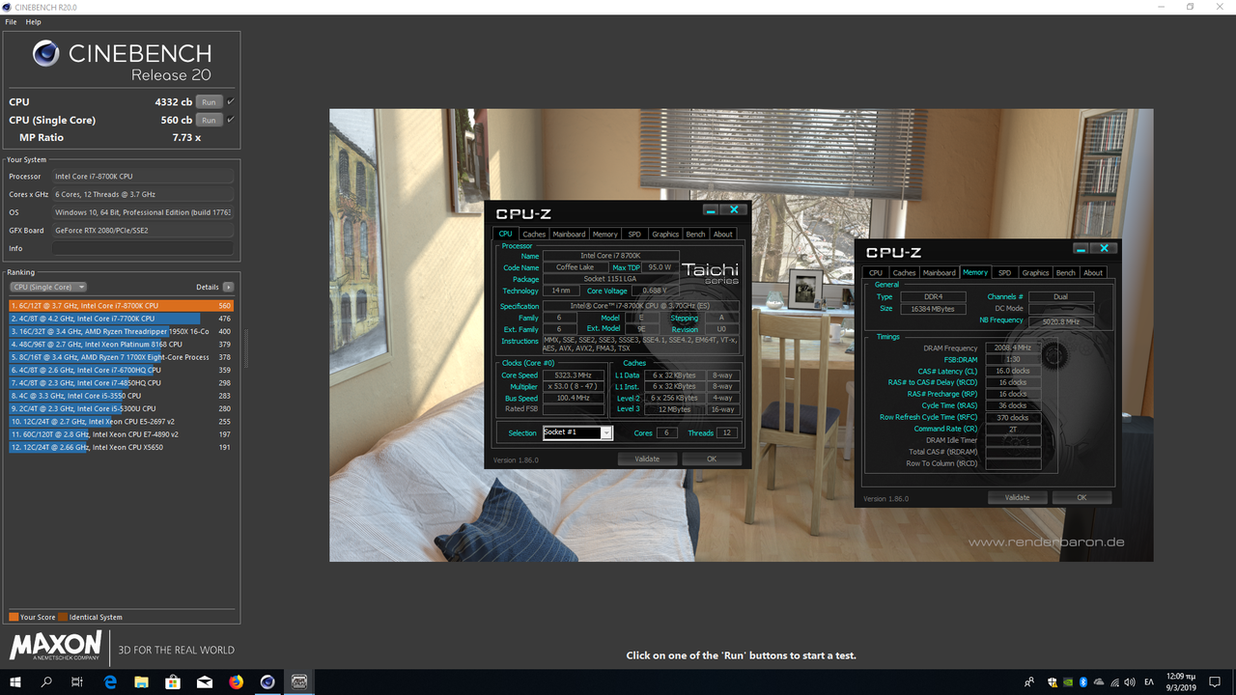This screenshot has height=695, width=1236.
Task: Open the Help menu
Action: pos(33,21)
